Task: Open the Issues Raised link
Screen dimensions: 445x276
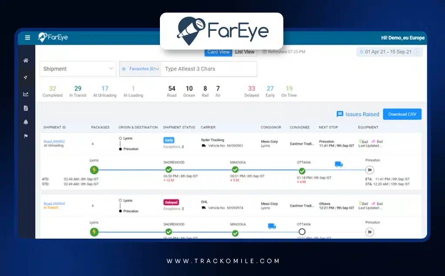Action: pyautogui.click(x=362, y=114)
